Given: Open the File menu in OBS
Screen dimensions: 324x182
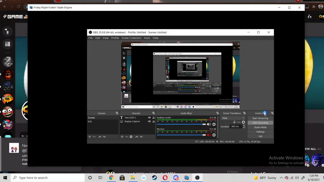Looking at the screenshot, I should (90, 38).
